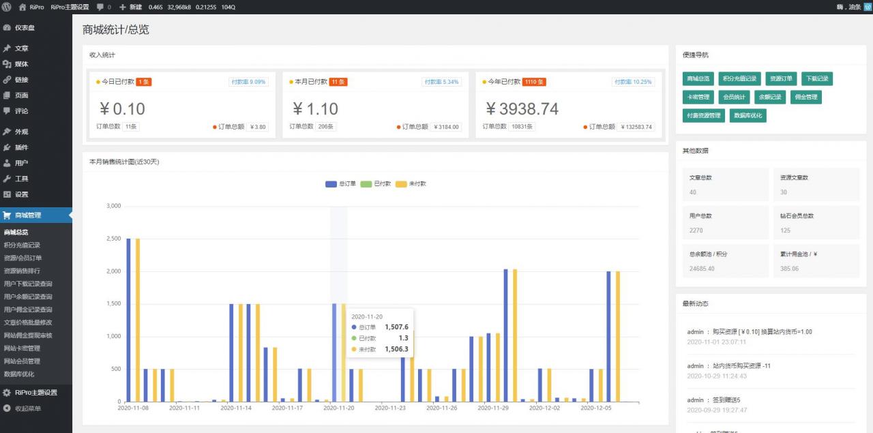The image size is (873, 433).
Task: Hide the 已付数 series via legend
Action: point(374,183)
